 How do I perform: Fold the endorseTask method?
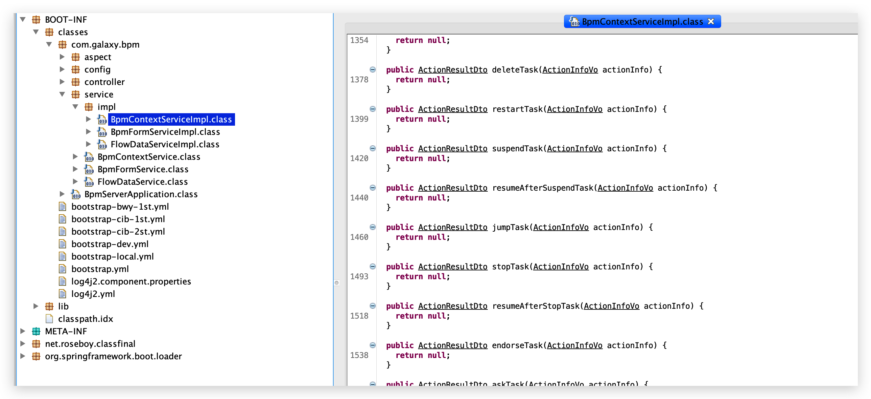(x=373, y=346)
